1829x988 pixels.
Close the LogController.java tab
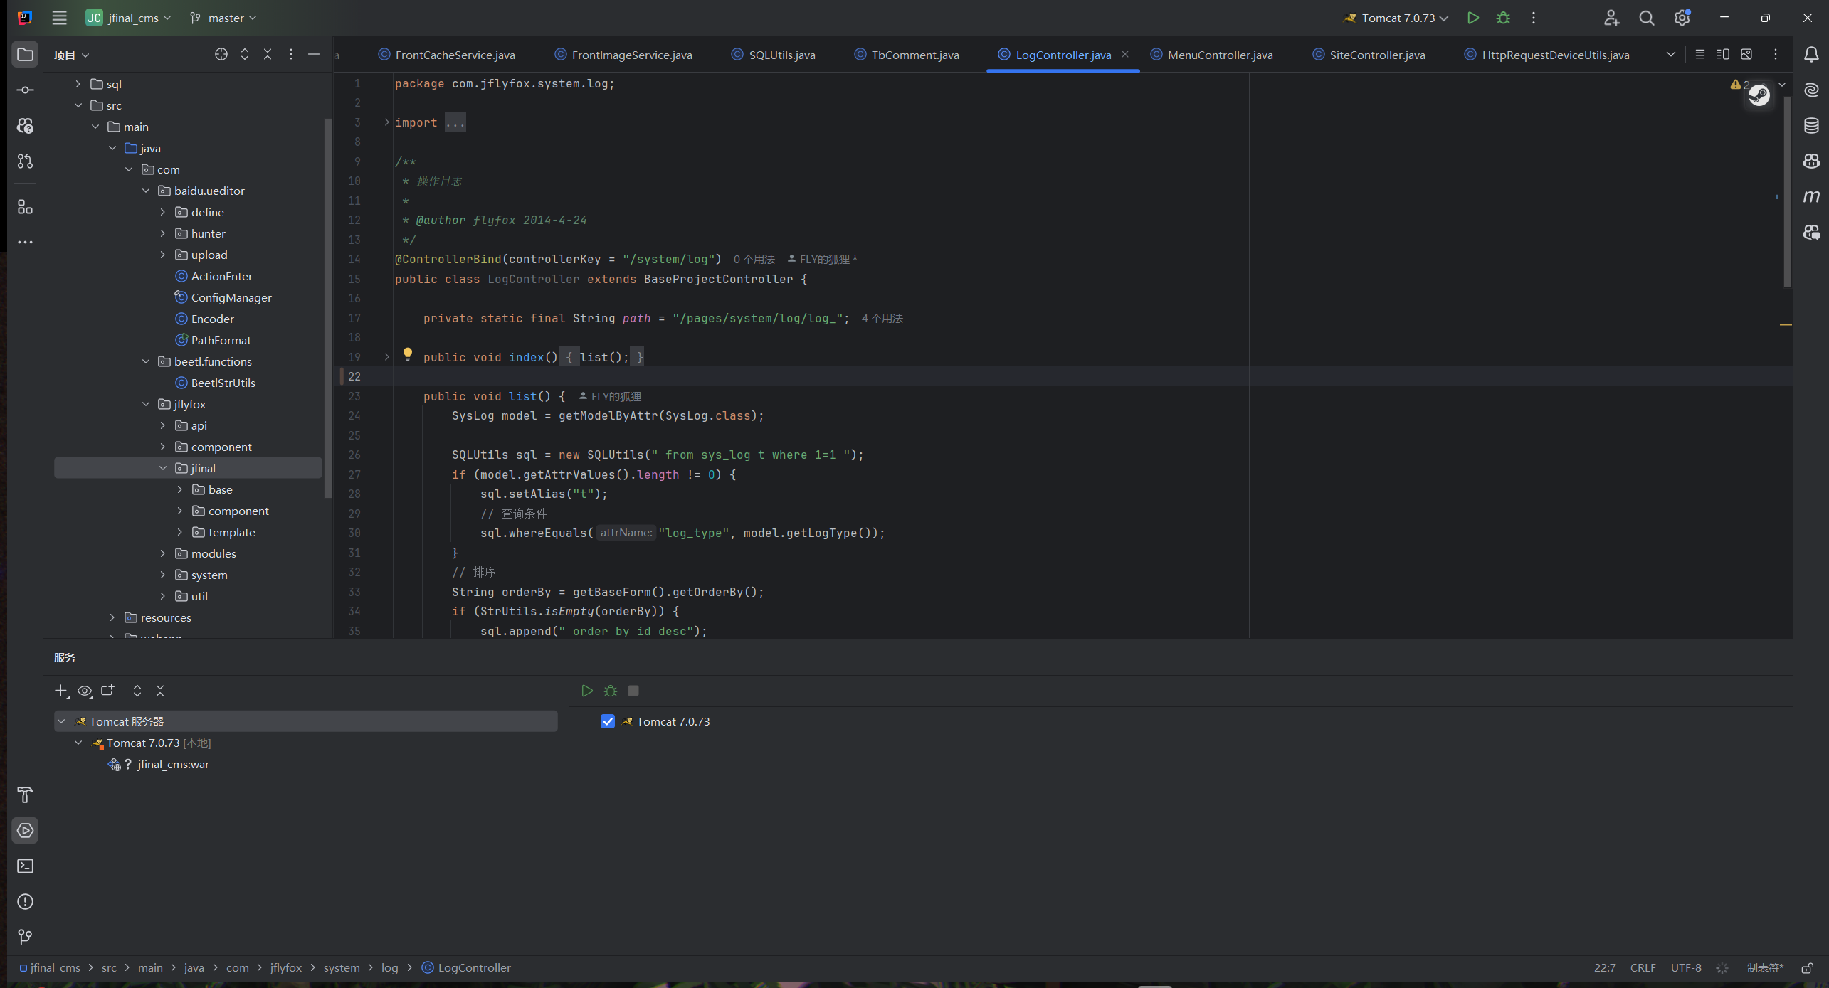[1125, 54]
